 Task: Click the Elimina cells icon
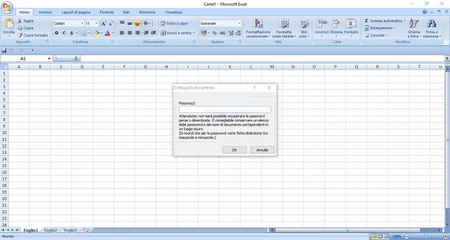click(x=337, y=24)
